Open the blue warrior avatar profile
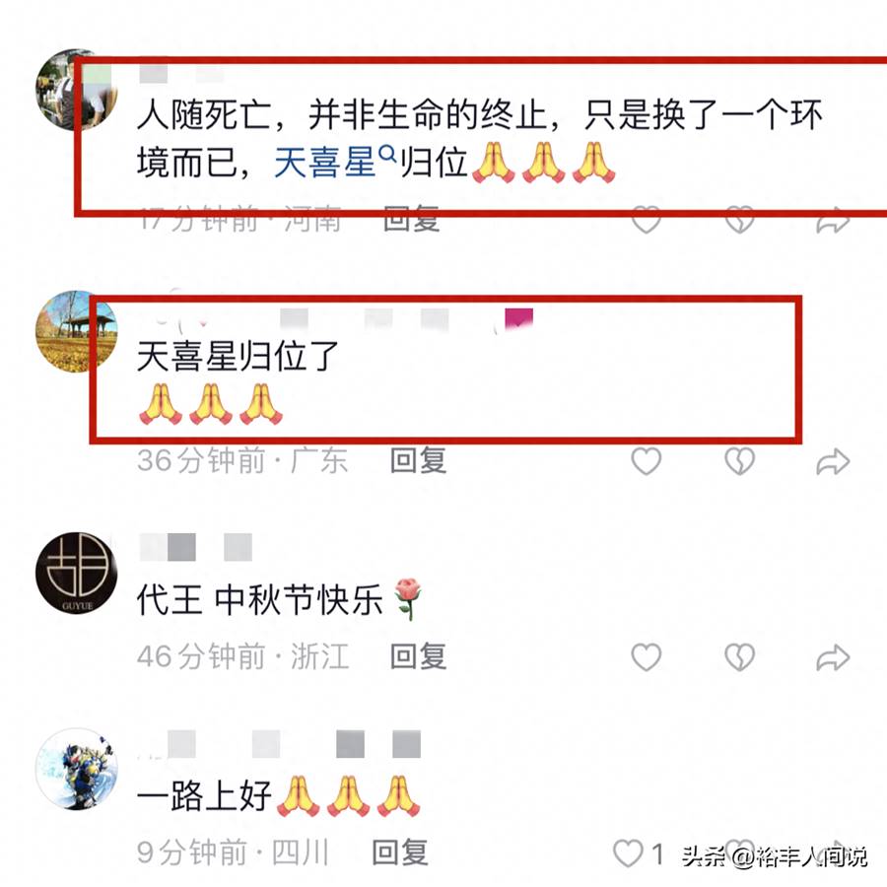Viewport: 887px width, 887px height. pos(76,769)
